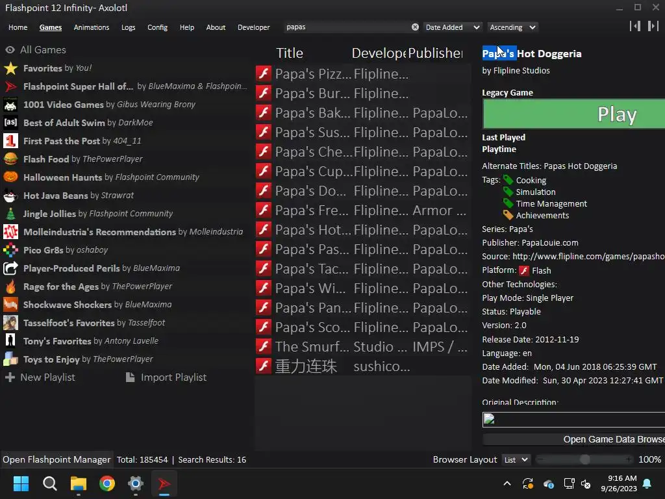
Task: Open the Date Added sort dropdown
Action: (453, 27)
